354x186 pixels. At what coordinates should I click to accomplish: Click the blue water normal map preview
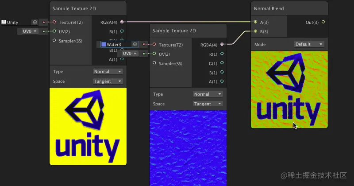(x=188, y=148)
